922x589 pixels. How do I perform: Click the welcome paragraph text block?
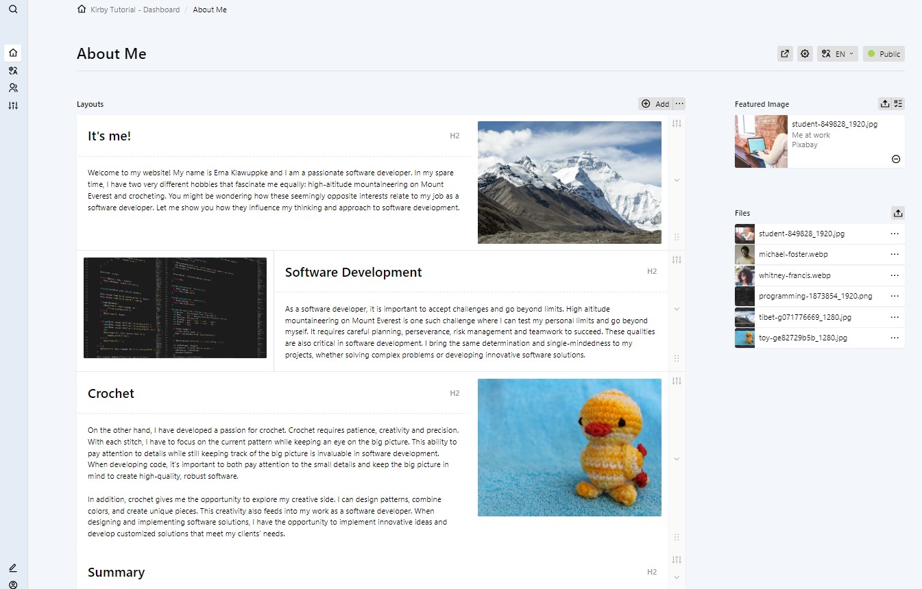click(274, 190)
